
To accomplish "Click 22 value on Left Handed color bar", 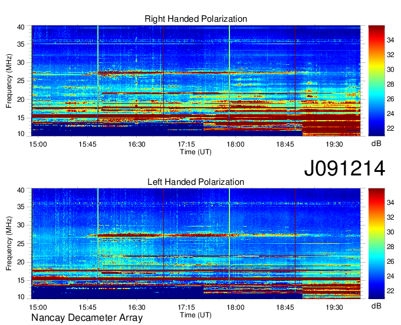I will [x=390, y=291].
